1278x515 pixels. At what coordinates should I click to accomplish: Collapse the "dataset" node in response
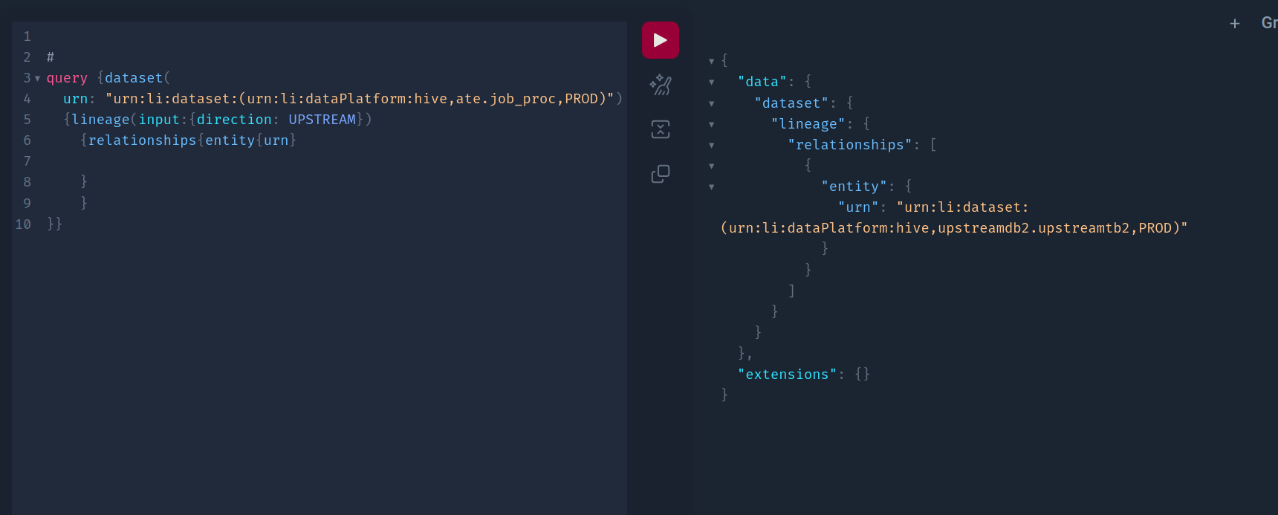(711, 103)
